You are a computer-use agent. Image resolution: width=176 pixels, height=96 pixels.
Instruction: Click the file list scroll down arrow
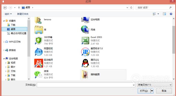174,79
